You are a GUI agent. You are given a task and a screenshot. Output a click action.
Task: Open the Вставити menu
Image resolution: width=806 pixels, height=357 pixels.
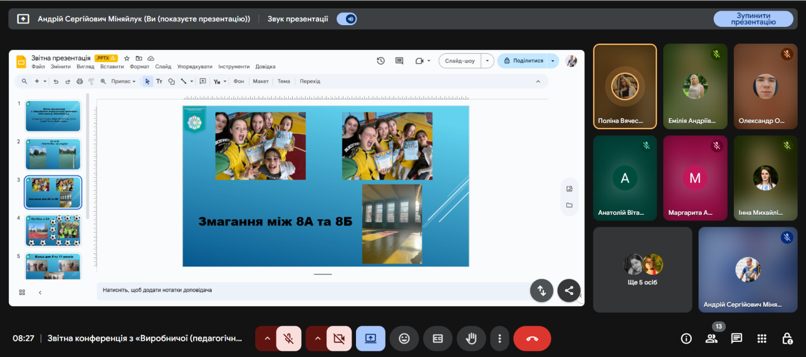pyautogui.click(x=112, y=67)
